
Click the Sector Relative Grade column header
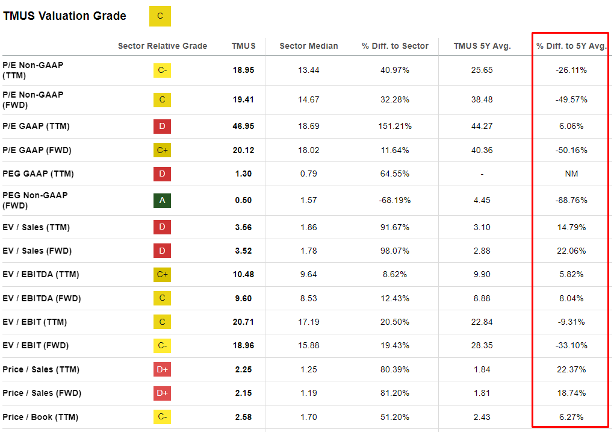click(162, 46)
